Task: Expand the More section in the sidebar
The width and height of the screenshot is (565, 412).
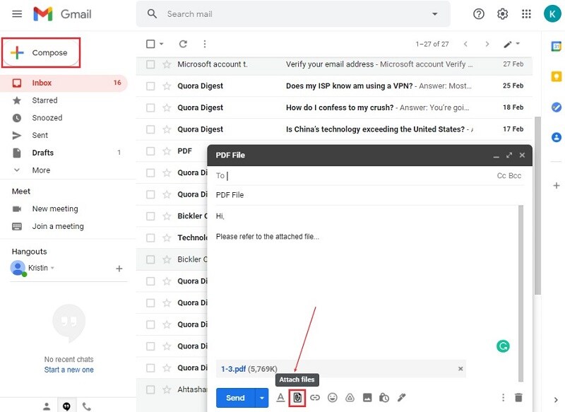Action: click(40, 170)
